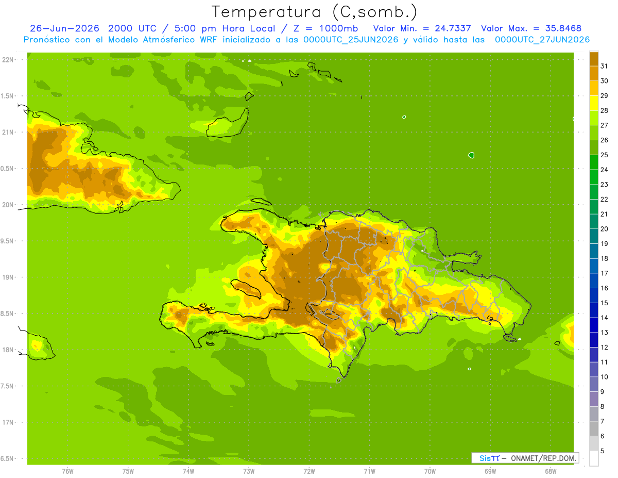Click the legend value '15'
618x478 pixels.
(x=605, y=303)
